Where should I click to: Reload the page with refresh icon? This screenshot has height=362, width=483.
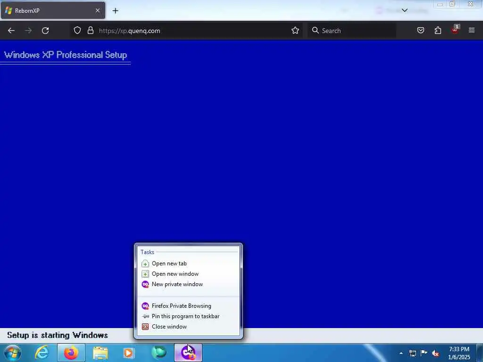click(45, 31)
